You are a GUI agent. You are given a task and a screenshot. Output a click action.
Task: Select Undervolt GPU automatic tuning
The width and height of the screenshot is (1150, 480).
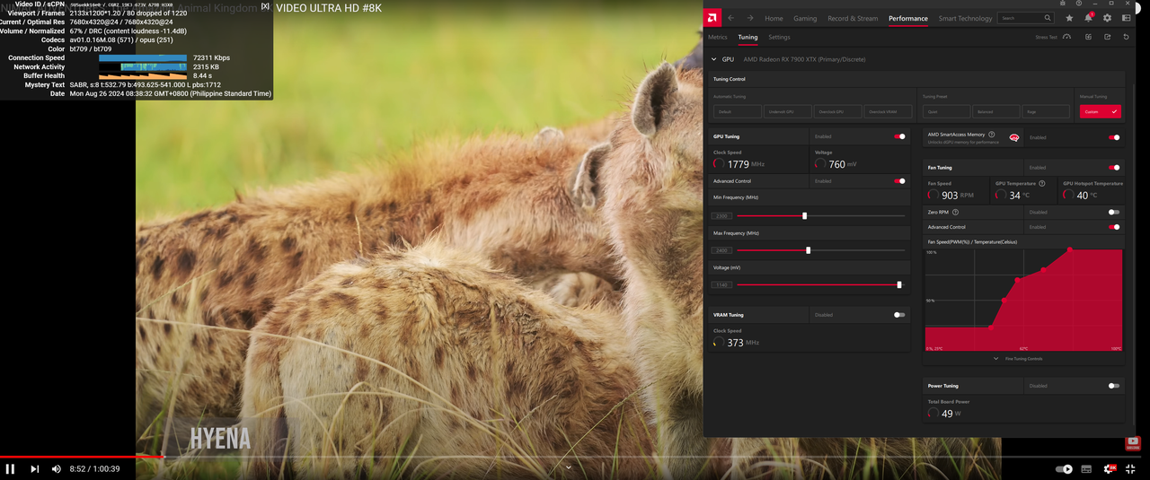click(787, 112)
